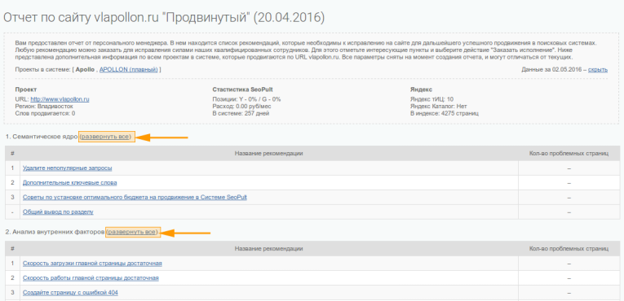Image resolution: width=624 pixels, height=301 pixels.
Task: Open Удалите непопулярные запросы recommendation
Action: [67, 168]
